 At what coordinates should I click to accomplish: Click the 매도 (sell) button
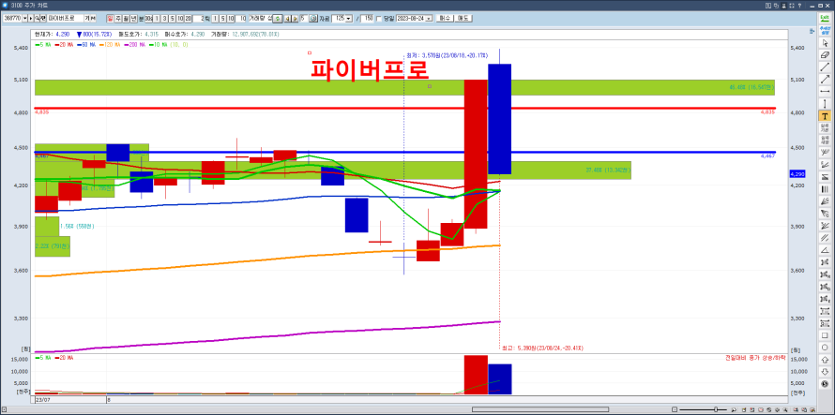(463, 19)
